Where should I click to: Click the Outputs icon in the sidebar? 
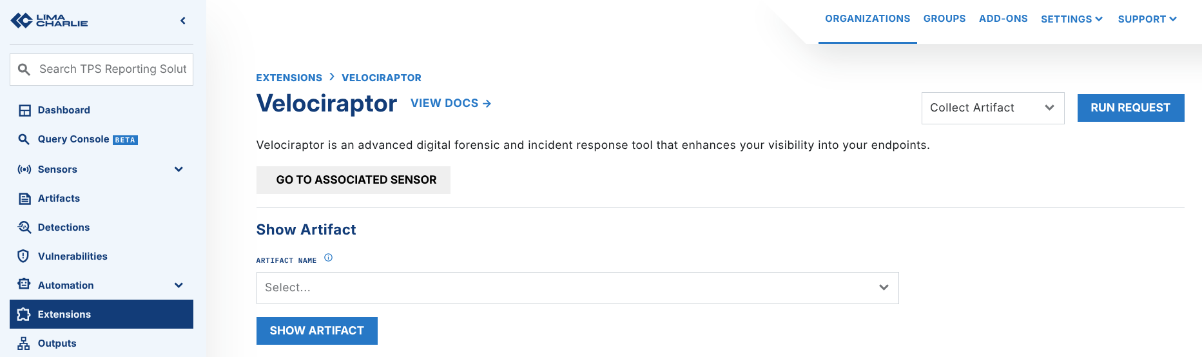tap(24, 343)
